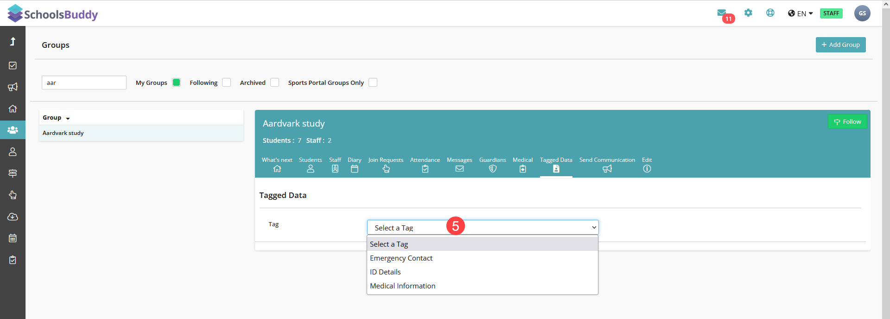Expand the Group column sort arrow
This screenshot has width=890, height=319.
68,118
